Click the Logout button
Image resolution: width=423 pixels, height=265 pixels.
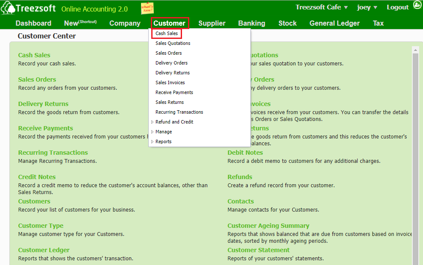[397, 7]
